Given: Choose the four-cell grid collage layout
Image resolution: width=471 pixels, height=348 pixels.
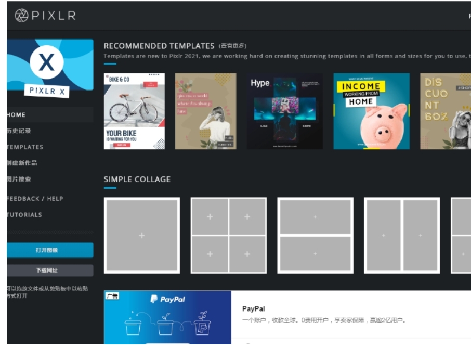Looking at the screenshot, I should click(x=229, y=235).
